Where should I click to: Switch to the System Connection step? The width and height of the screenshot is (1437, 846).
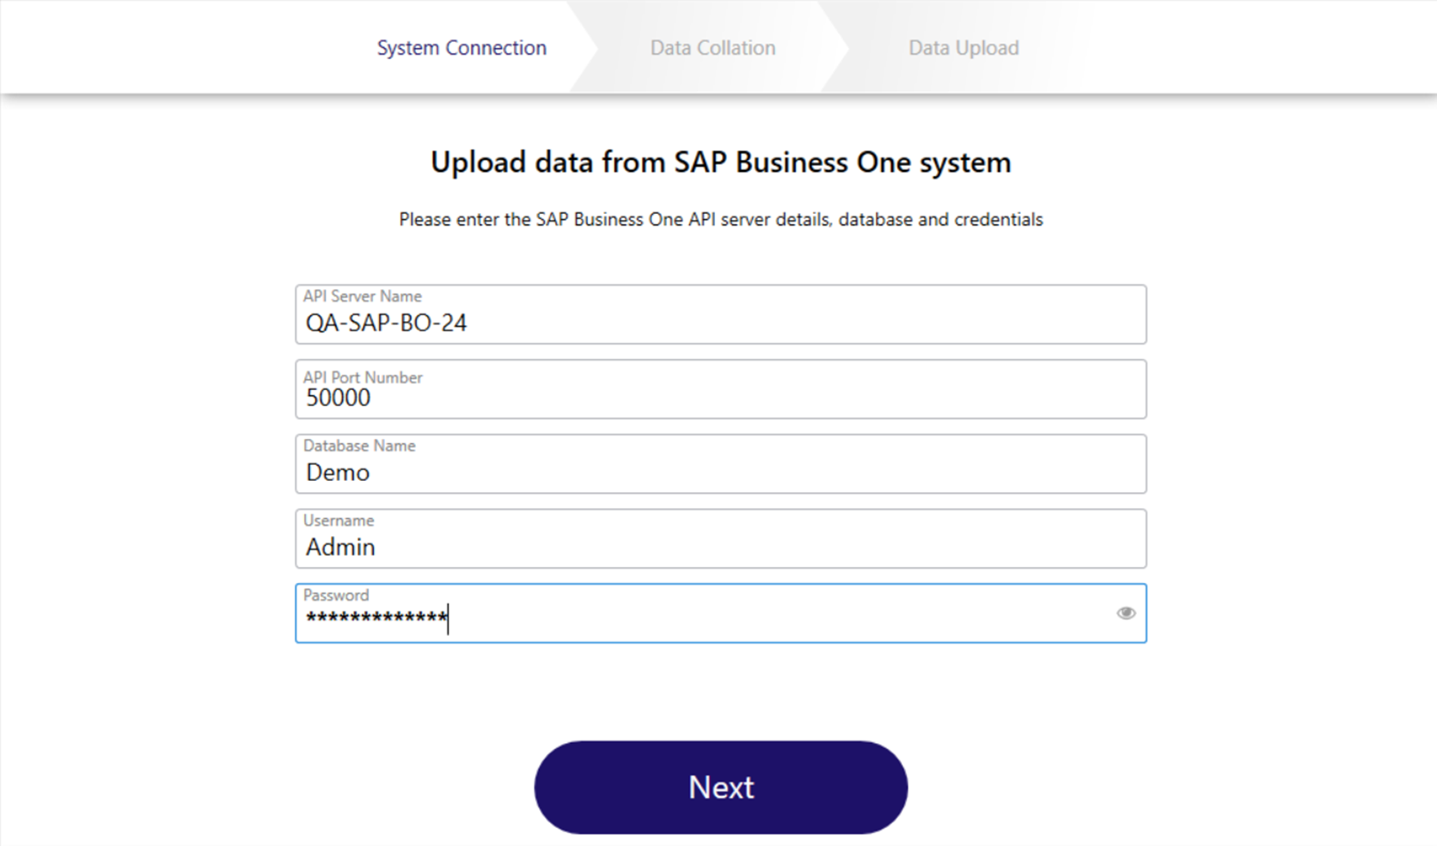coord(462,48)
